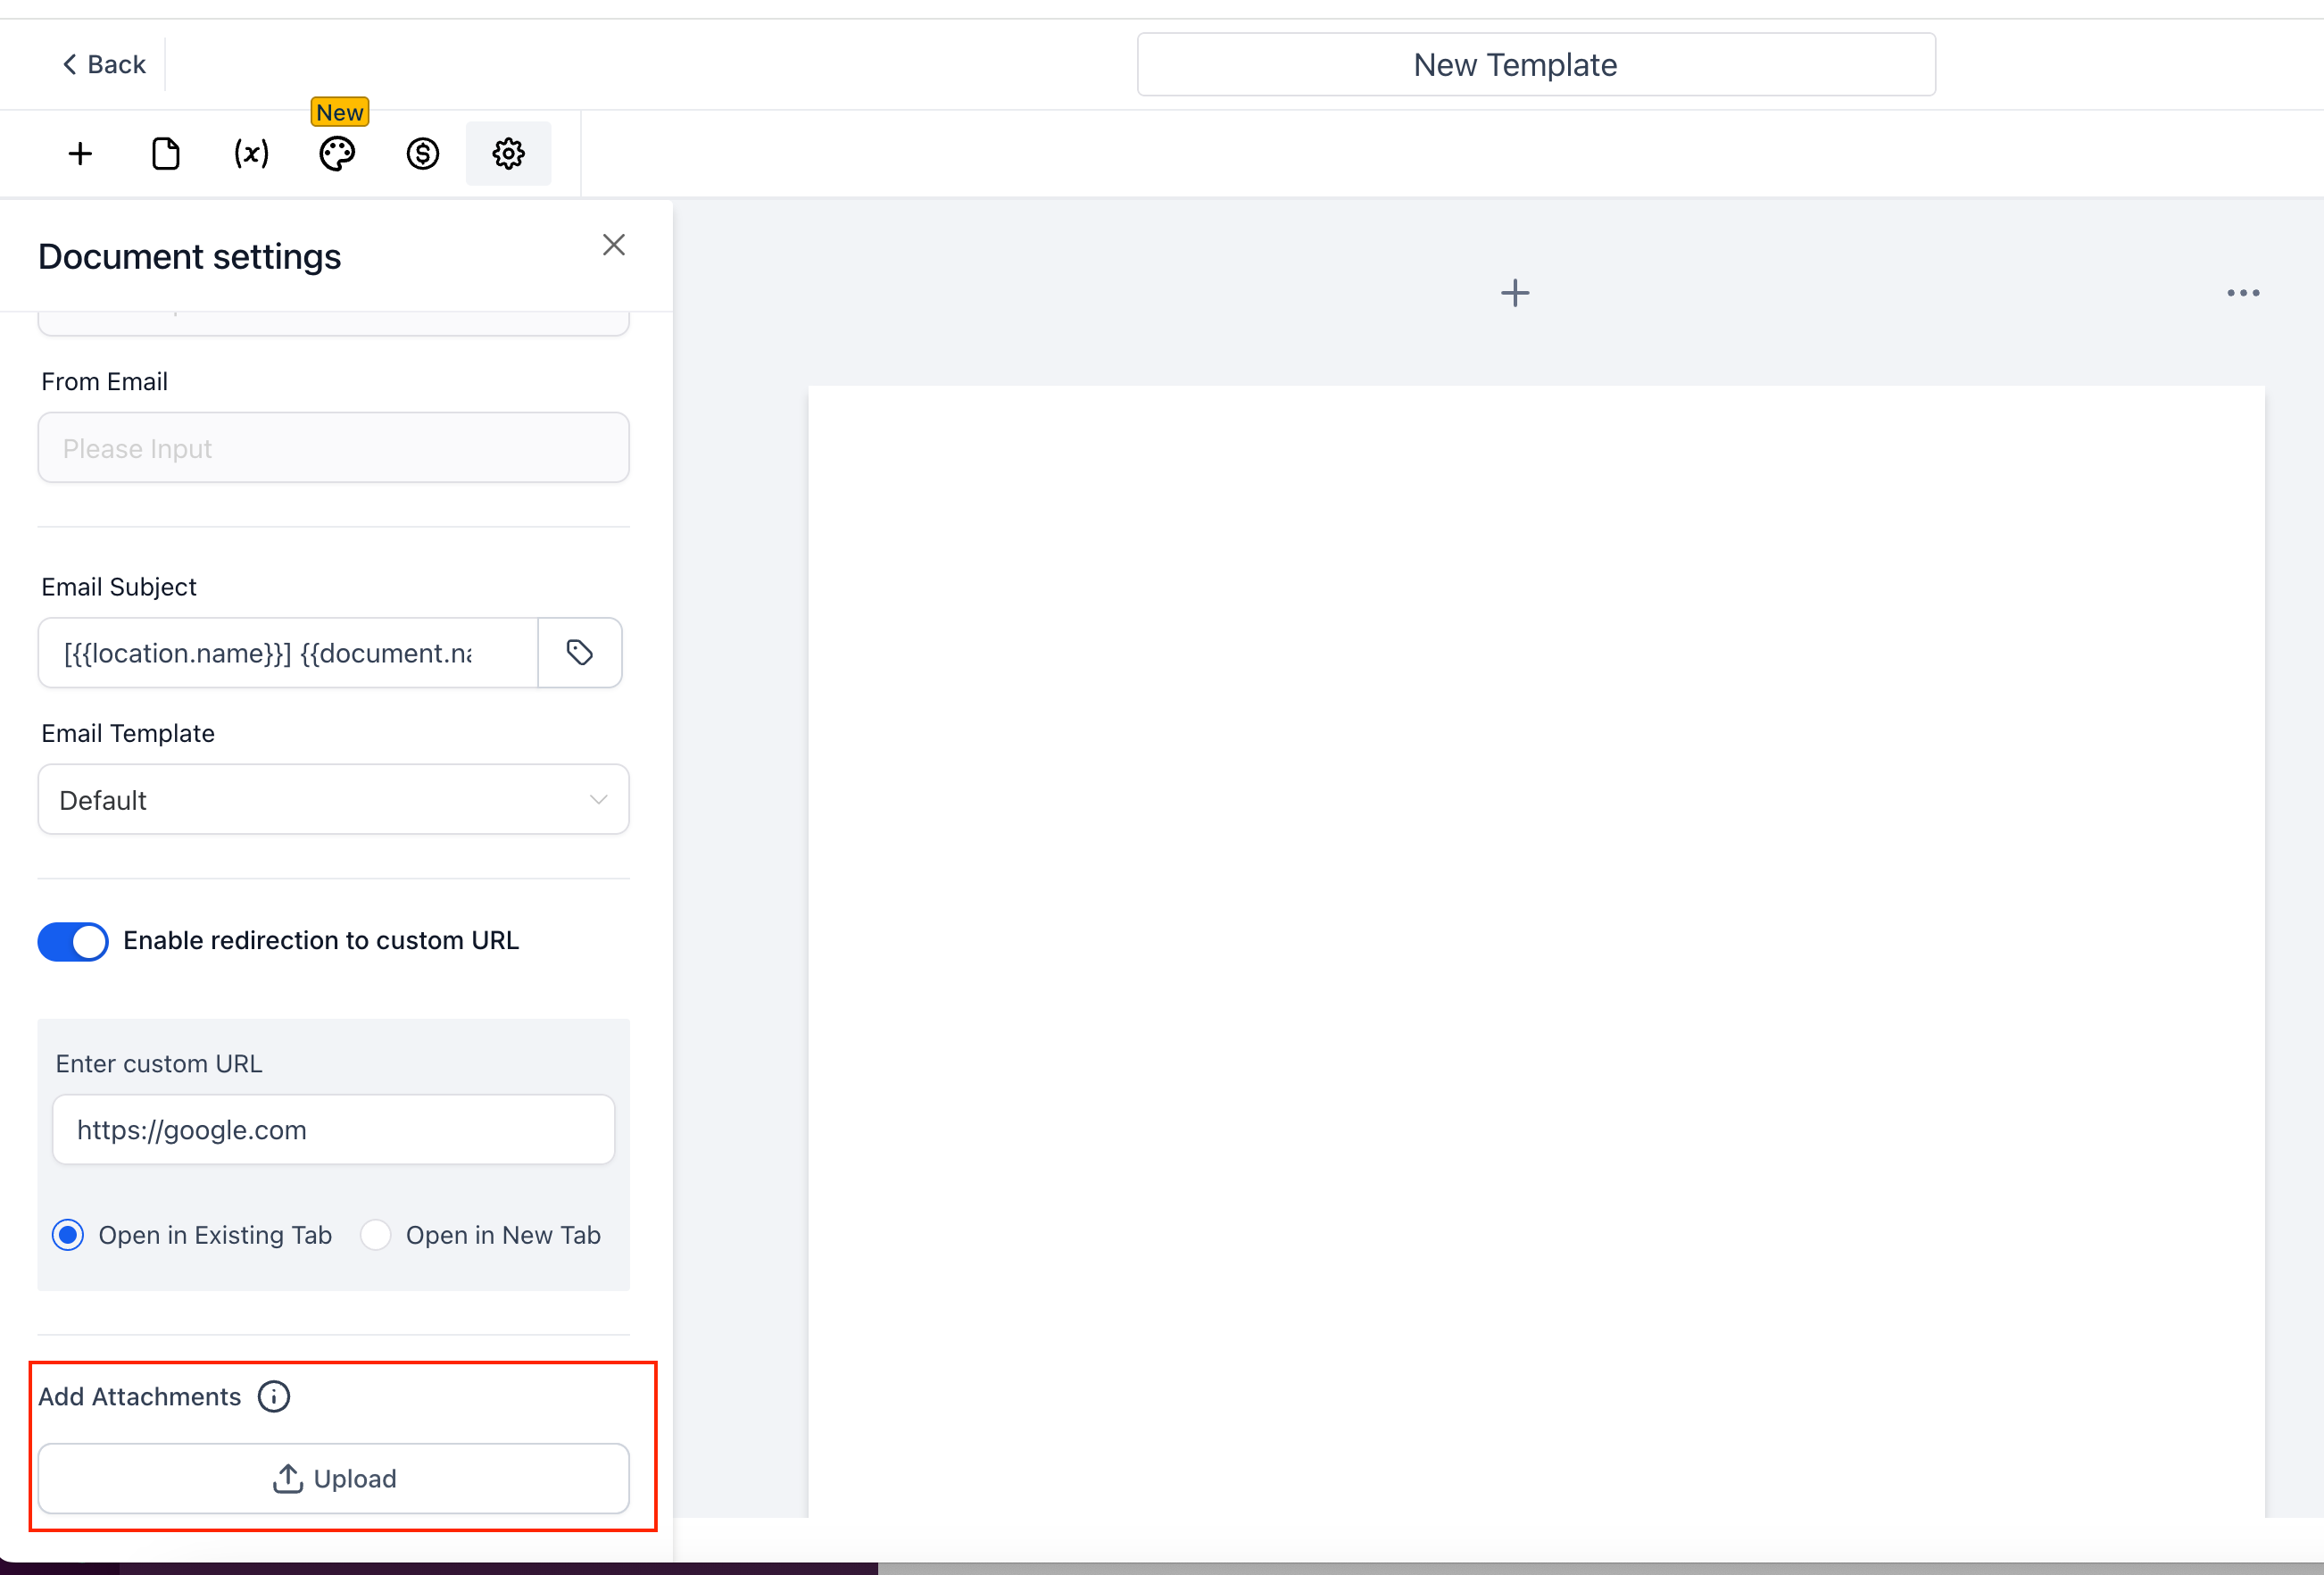The width and height of the screenshot is (2324, 1575).
Task: Click the New Template title field
Action: (1536, 65)
